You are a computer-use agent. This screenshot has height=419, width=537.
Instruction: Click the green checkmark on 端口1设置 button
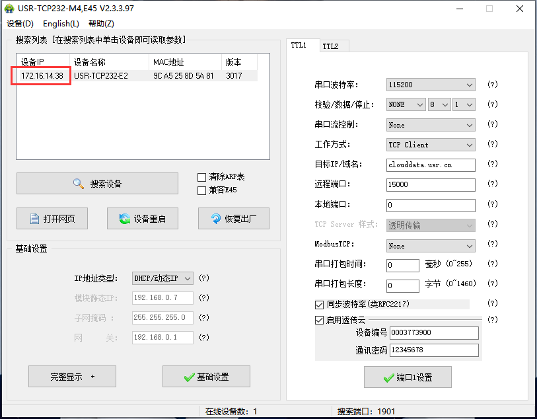point(389,377)
